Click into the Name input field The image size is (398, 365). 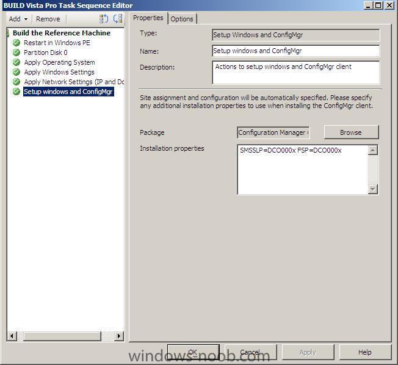pyautogui.click(x=295, y=51)
